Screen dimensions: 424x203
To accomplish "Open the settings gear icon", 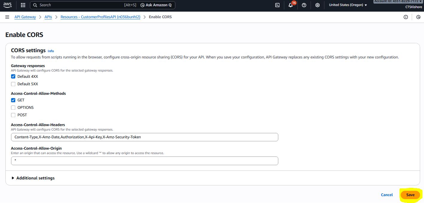I will (x=317, y=5).
